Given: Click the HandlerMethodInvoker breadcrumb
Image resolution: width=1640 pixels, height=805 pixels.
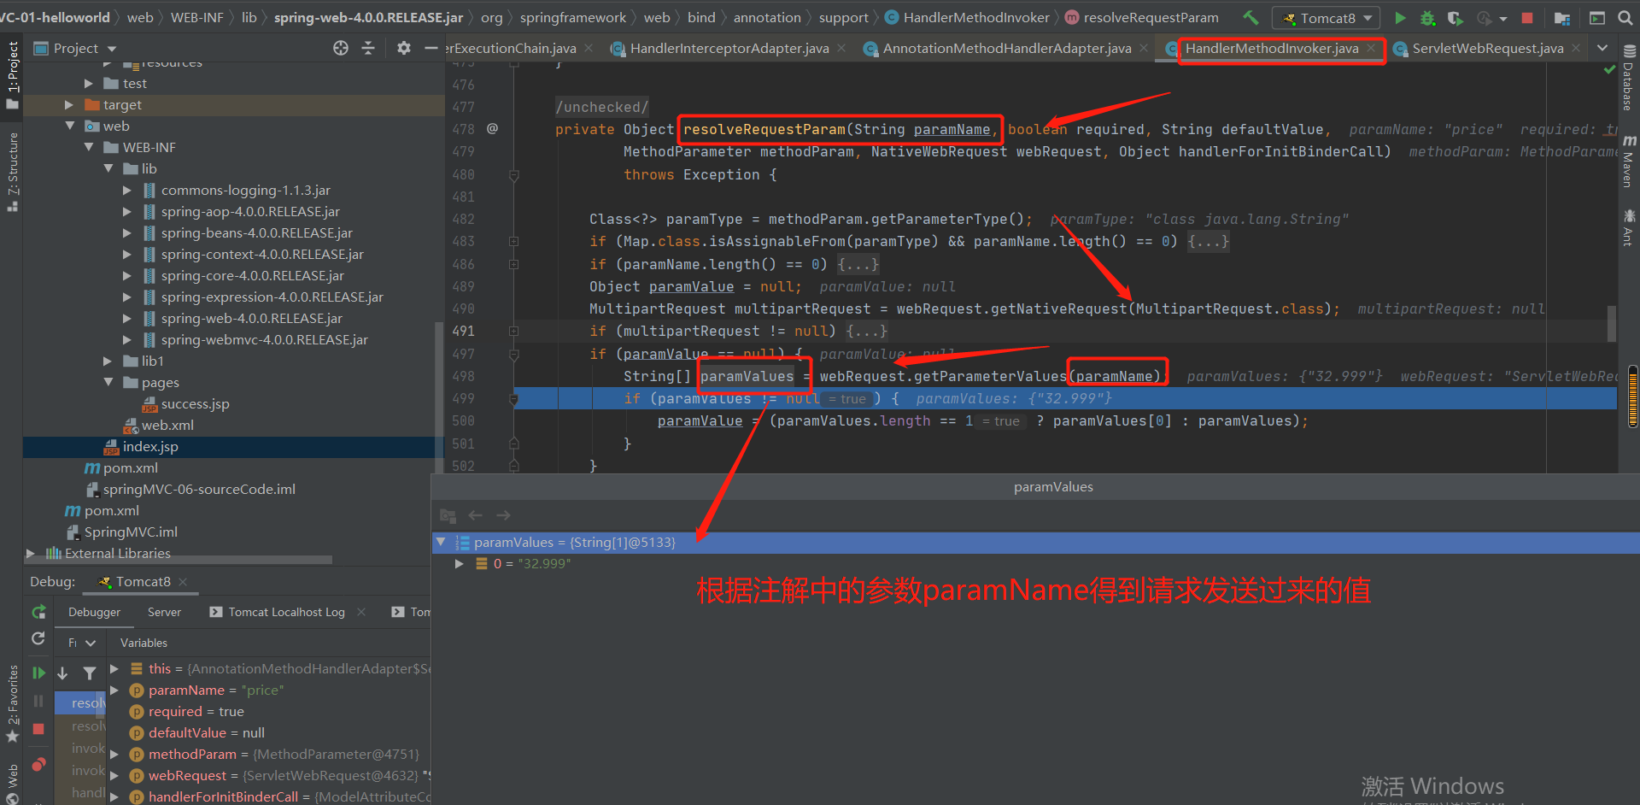Looking at the screenshot, I should [x=976, y=17].
